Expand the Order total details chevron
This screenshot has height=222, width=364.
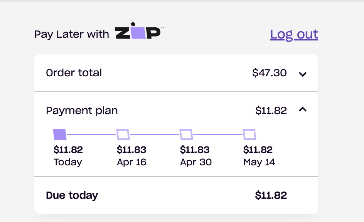pyautogui.click(x=303, y=74)
